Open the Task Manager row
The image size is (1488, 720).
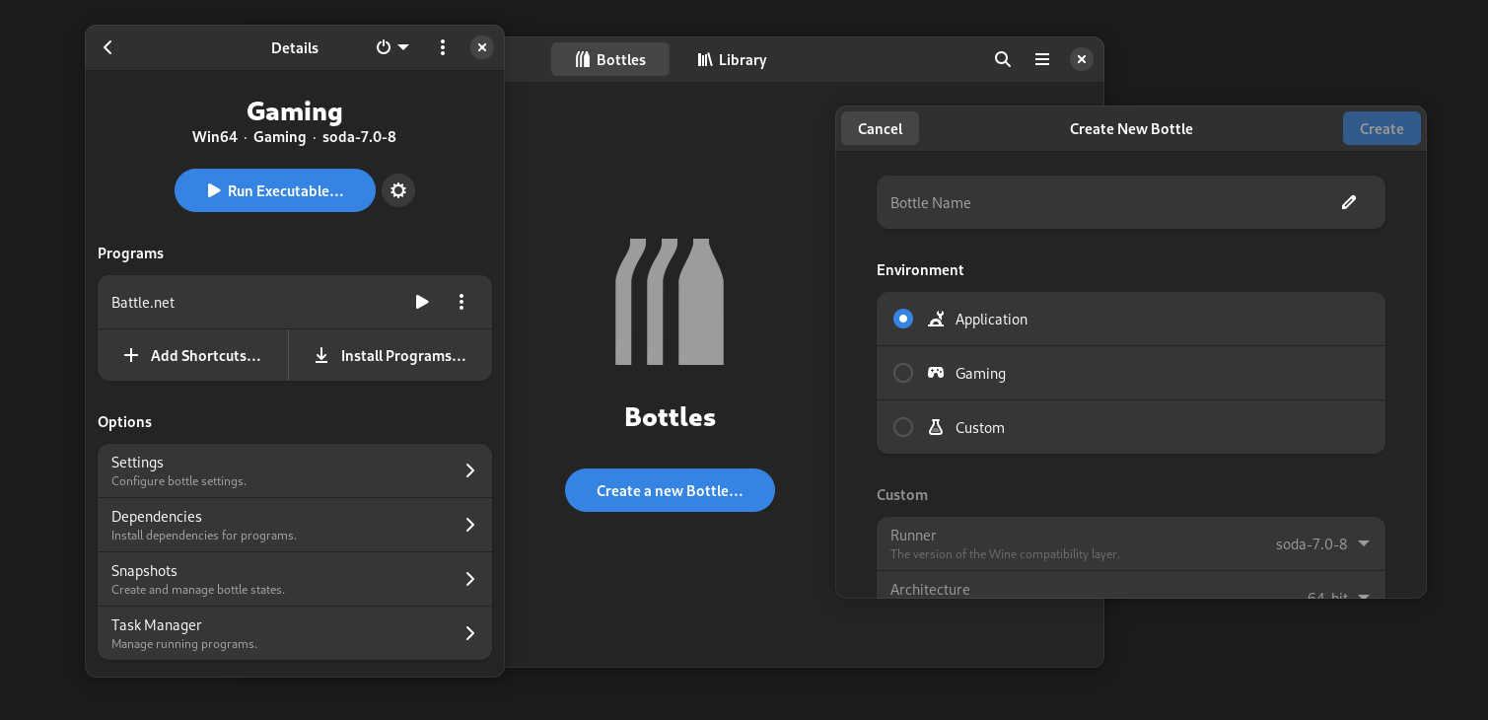coord(295,633)
